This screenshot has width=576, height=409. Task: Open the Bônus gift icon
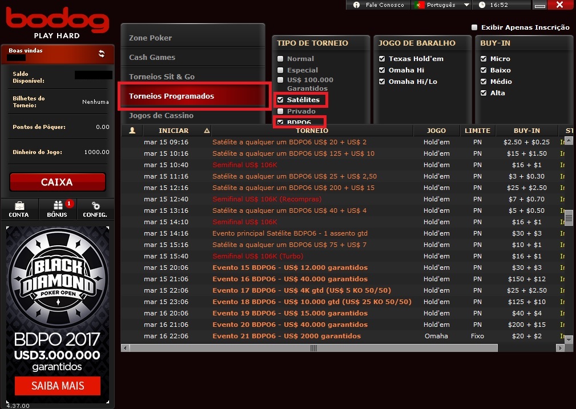[58, 205]
